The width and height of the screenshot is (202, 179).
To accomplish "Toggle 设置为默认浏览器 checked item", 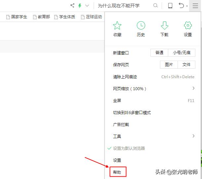I will click(x=153, y=148).
